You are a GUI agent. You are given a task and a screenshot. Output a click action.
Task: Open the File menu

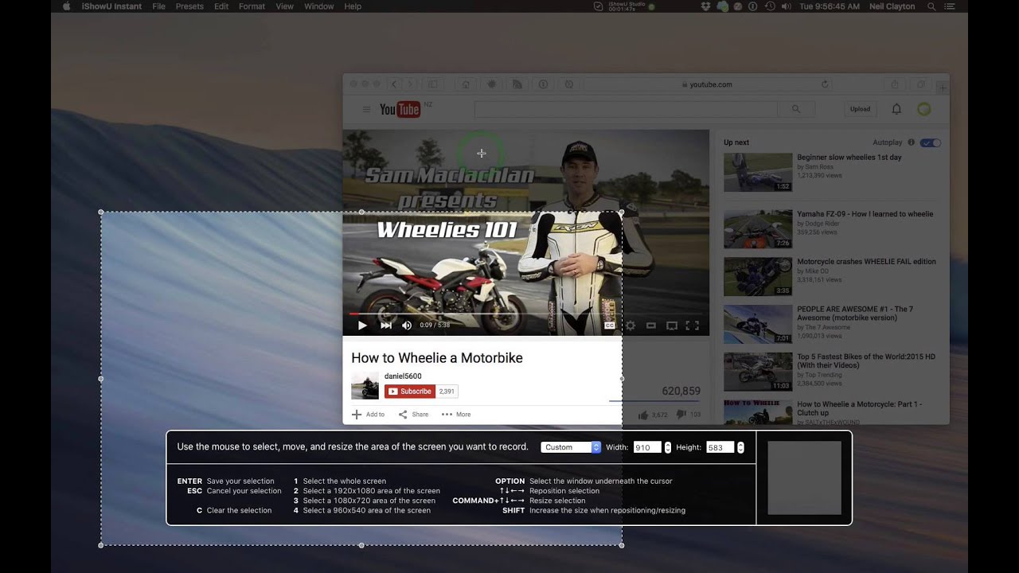pyautogui.click(x=158, y=6)
